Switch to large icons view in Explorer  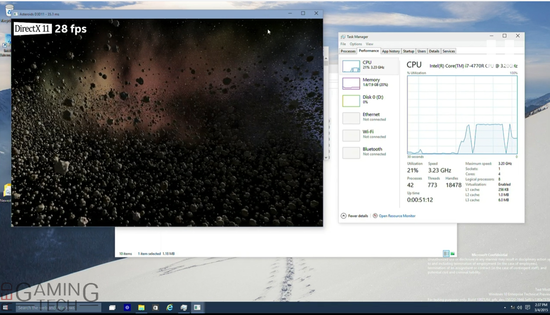coord(452,254)
